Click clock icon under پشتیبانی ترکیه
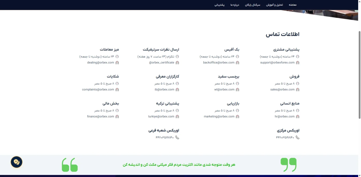Viewport: 361px width, 177px height. tap(177, 110)
